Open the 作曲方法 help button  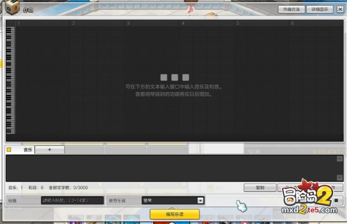click(291, 9)
